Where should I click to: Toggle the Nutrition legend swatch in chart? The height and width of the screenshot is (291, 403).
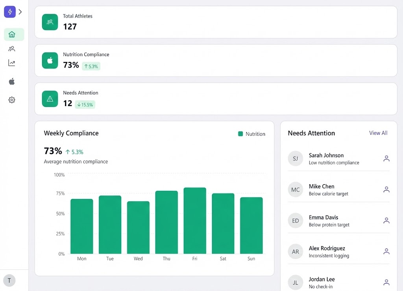(240, 134)
